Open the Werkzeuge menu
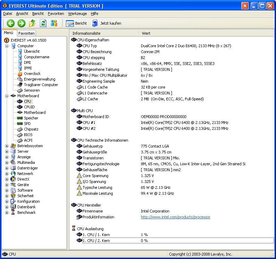276x259 pixels. tap(77, 14)
